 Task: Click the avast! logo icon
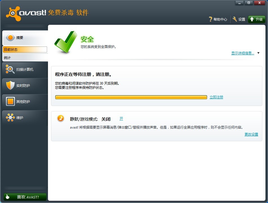pyautogui.click(x=13, y=14)
